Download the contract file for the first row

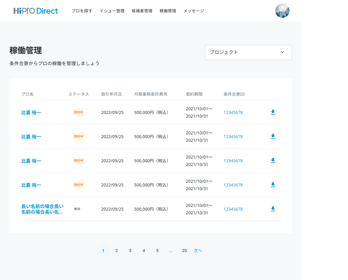coord(273,112)
